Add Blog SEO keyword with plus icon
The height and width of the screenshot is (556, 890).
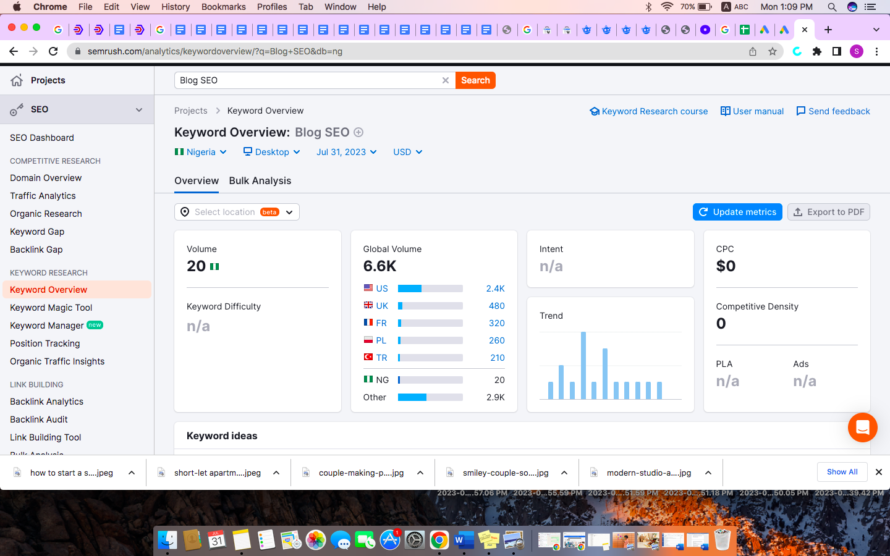pyautogui.click(x=358, y=132)
